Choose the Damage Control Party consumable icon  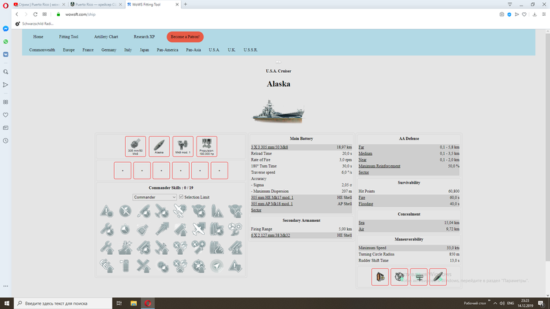coord(380,277)
